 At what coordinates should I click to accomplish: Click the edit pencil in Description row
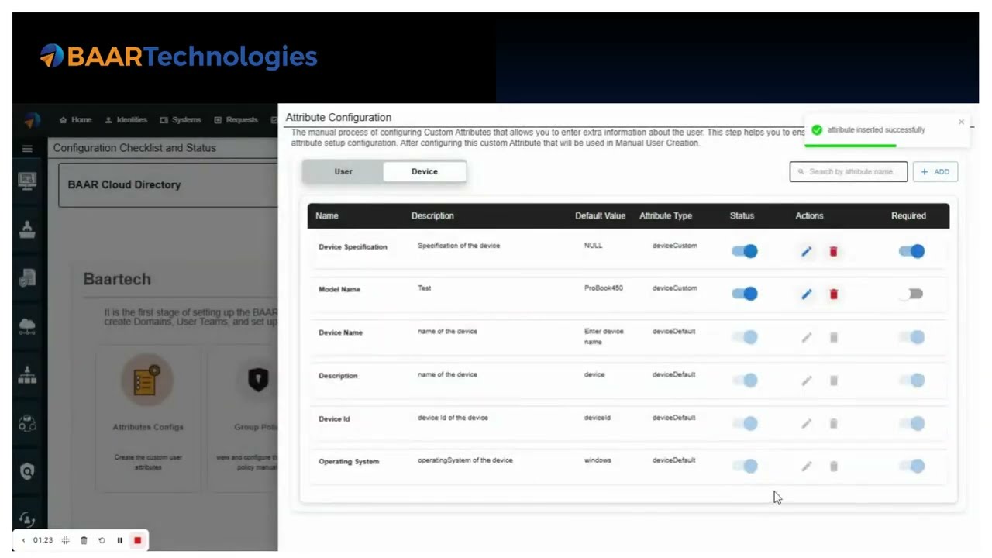807,381
